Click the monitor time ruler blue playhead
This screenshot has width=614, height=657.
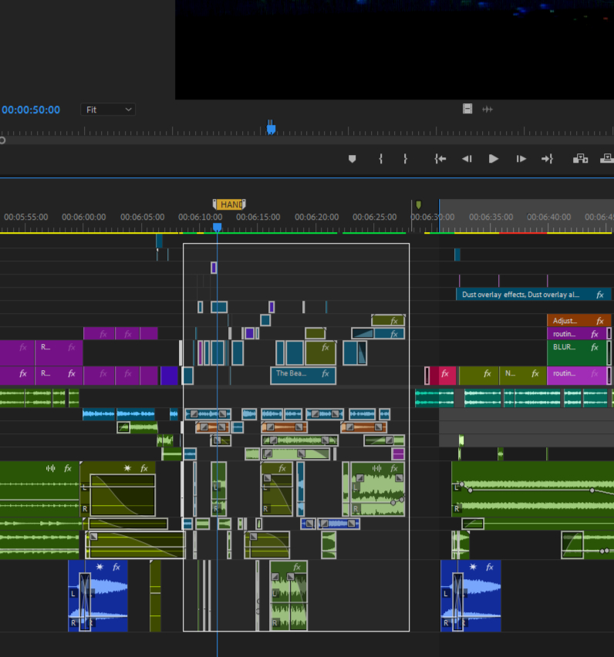[x=271, y=128]
